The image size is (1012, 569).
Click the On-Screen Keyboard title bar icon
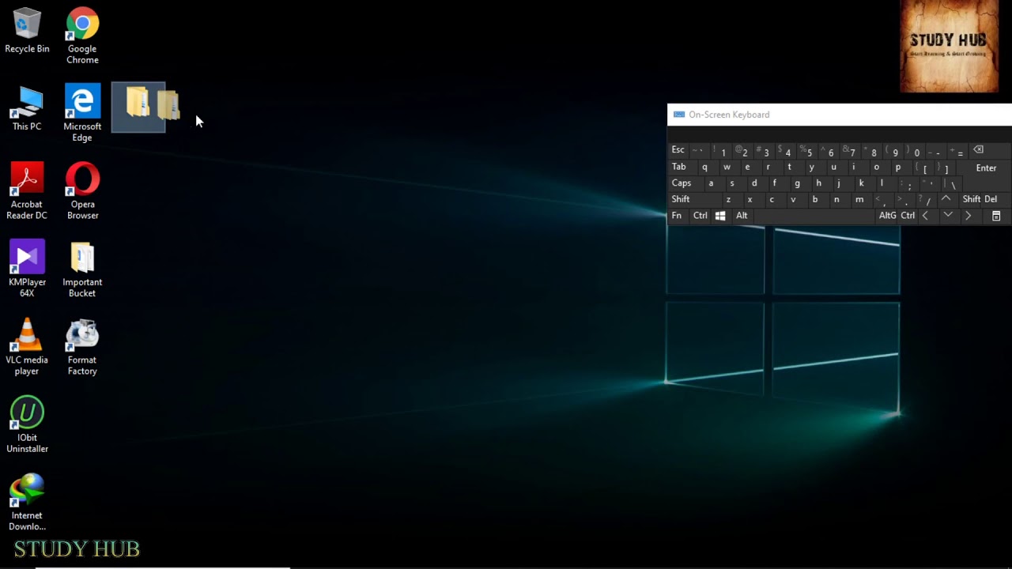678,115
